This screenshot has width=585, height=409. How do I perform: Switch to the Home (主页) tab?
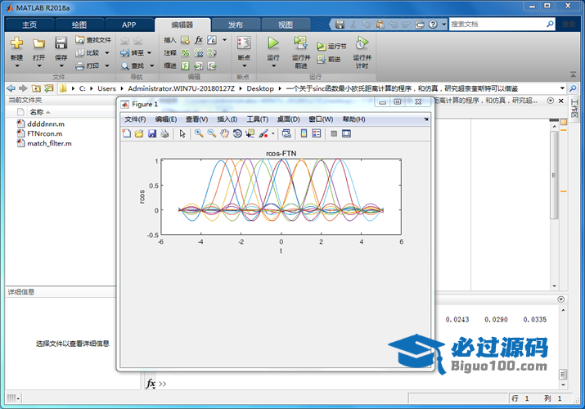tap(29, 25)
